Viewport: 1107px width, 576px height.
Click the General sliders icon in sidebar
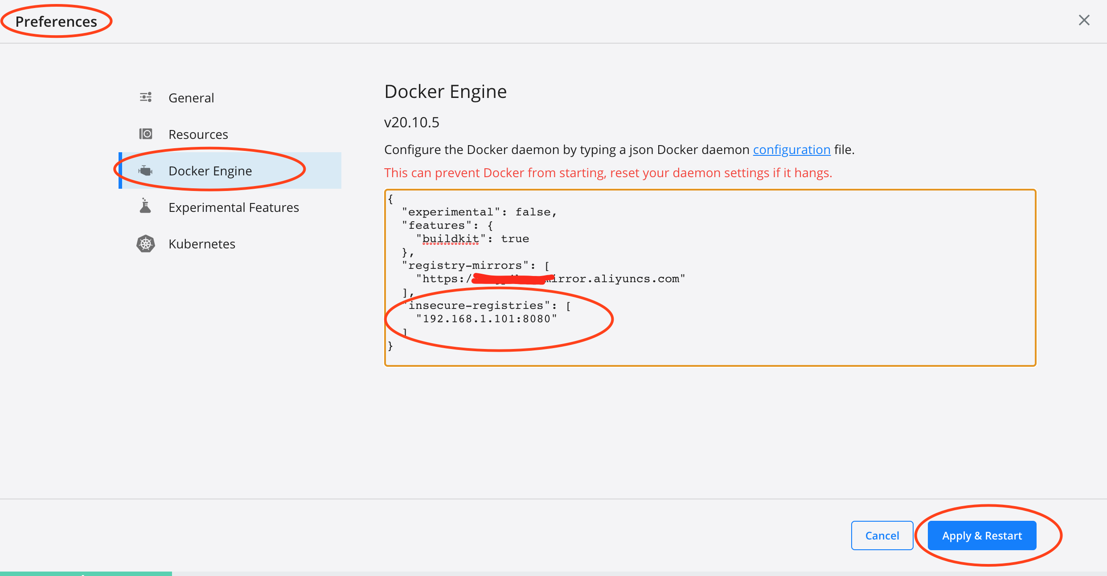(145, 97)
